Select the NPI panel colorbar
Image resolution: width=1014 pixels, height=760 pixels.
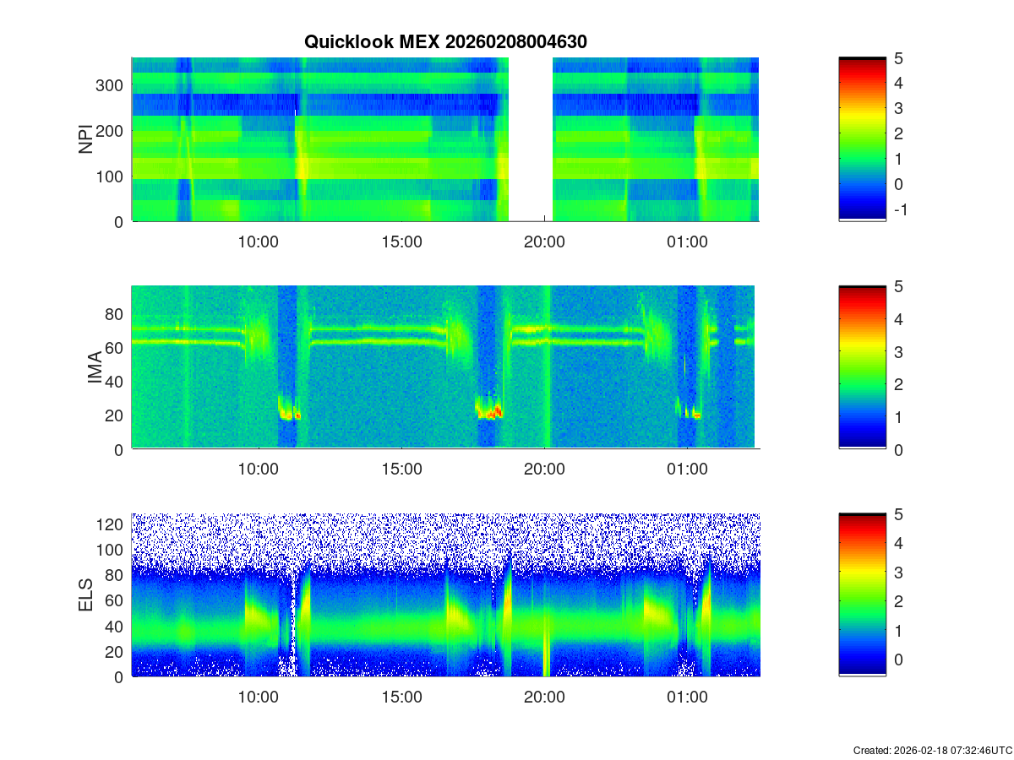862,139
